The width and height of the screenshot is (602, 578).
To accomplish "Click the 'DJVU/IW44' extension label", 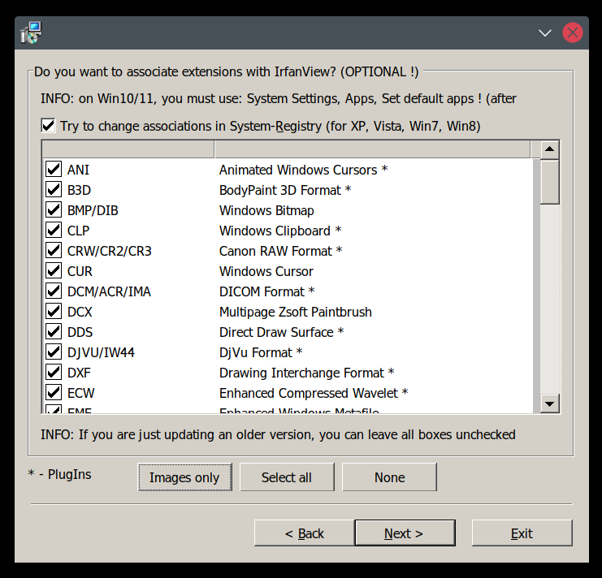I will point(101,352).
